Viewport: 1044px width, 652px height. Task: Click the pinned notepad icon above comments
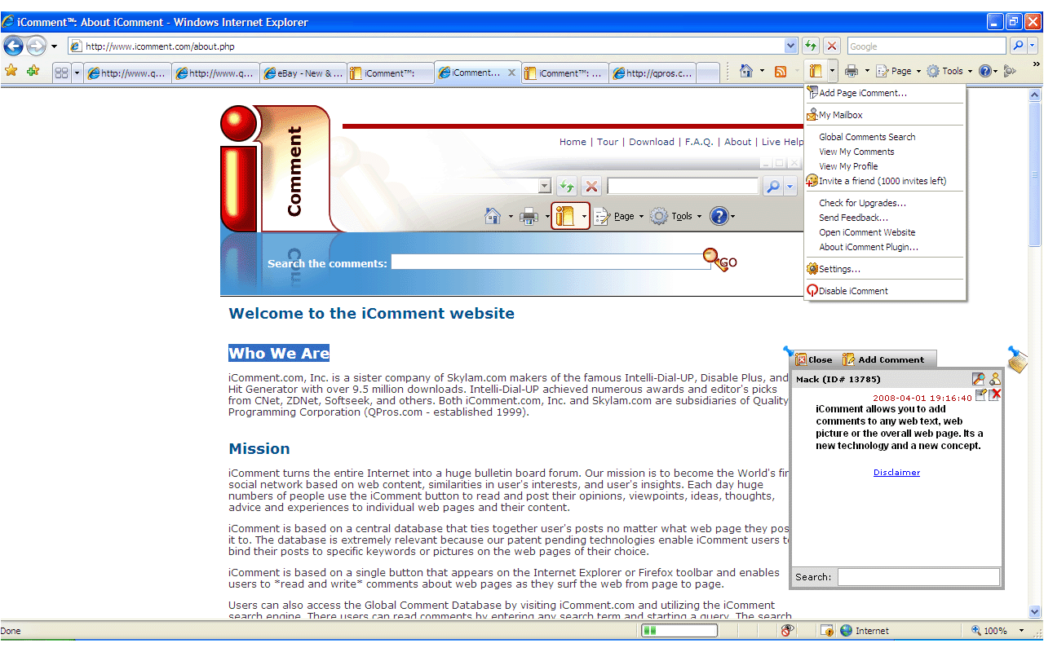coord(1017,359)
